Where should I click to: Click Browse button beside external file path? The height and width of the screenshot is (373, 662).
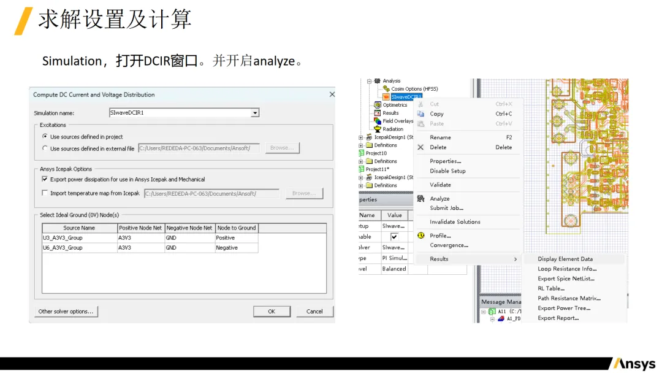tap(282, 148)
